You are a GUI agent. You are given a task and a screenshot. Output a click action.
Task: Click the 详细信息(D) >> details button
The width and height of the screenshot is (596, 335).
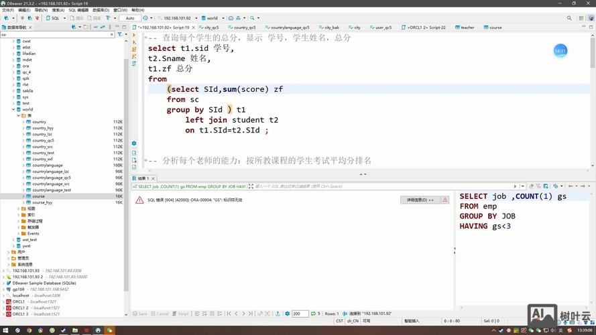click(x=420, y=200)
